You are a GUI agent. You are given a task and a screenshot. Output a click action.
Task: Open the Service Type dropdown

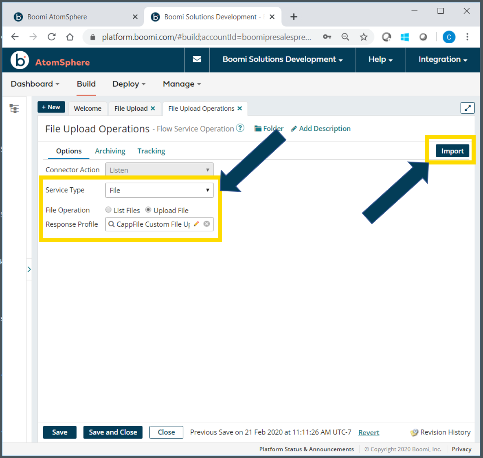[159, 190]
